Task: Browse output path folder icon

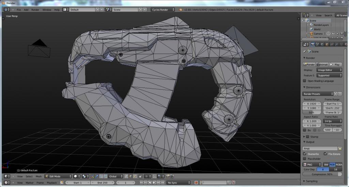Action: click(x=340, y=148)
